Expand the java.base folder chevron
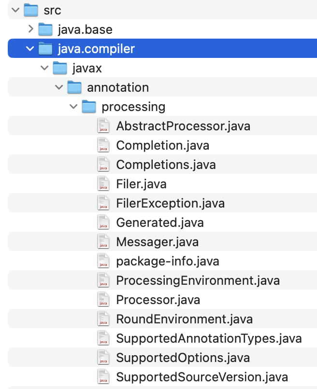Viewport: 317px width, 389px height. click(x=30, y=29)
